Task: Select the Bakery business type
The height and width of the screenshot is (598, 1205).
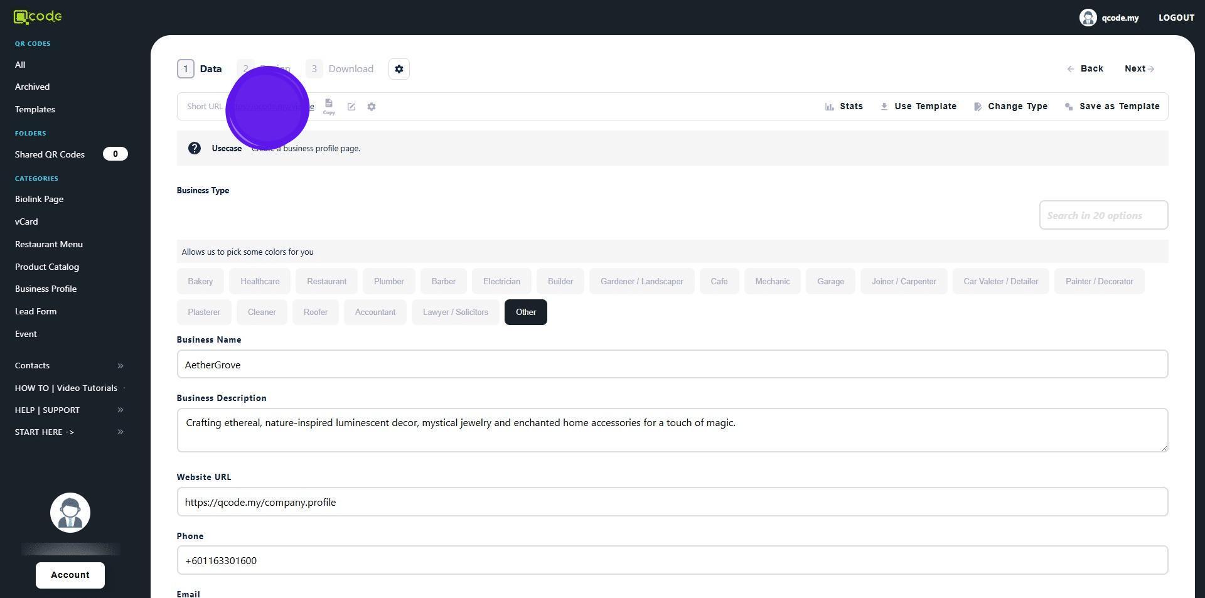Action: [200, 281]
